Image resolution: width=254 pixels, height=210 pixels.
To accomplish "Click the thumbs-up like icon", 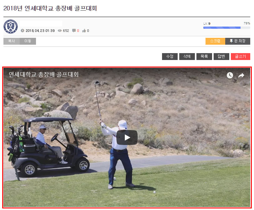I will [84, 31].
